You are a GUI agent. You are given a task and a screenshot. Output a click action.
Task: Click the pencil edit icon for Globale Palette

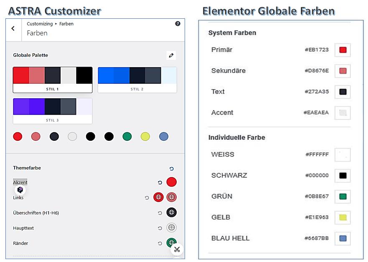[170, 55]
